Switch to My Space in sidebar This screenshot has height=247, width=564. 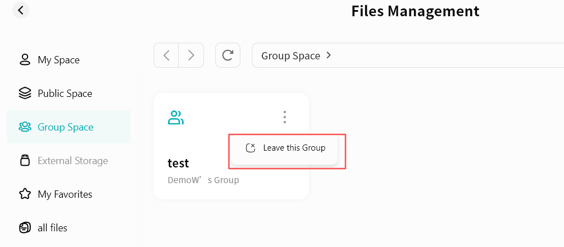click(58, 60)
